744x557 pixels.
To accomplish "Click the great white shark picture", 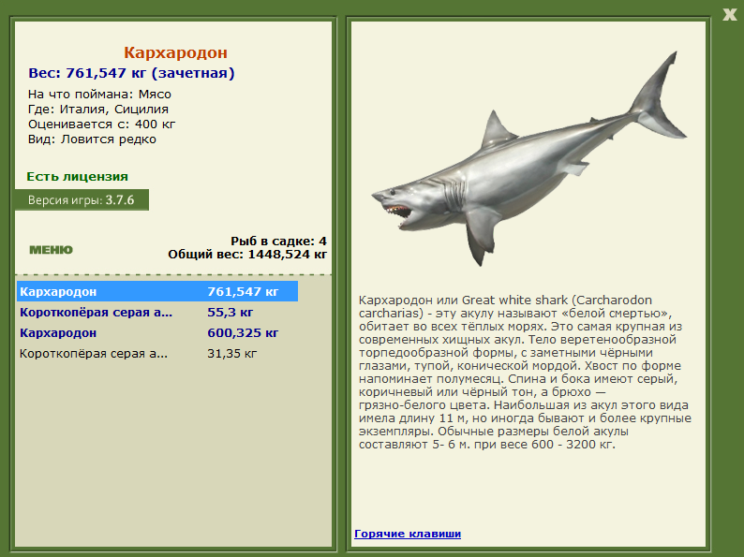I will click(528, 159).
